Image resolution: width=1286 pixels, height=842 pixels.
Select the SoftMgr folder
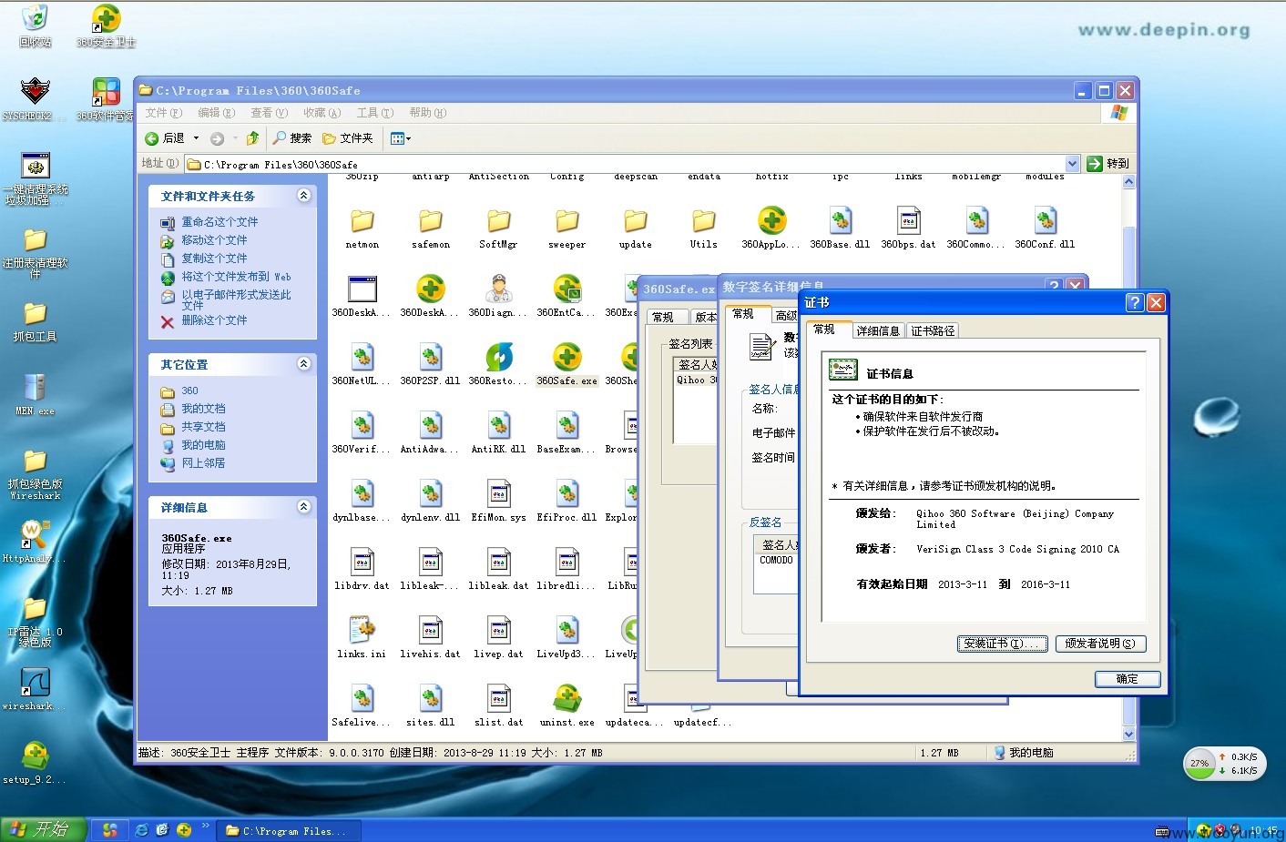coord(498,220)
